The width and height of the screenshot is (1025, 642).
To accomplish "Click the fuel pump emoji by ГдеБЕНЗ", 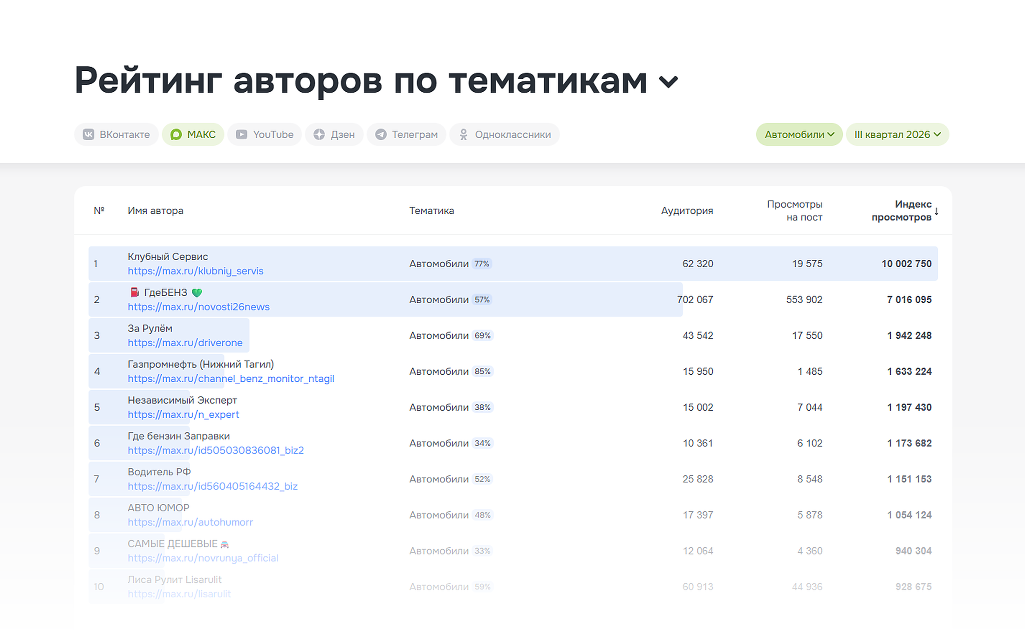I will 134,292.
